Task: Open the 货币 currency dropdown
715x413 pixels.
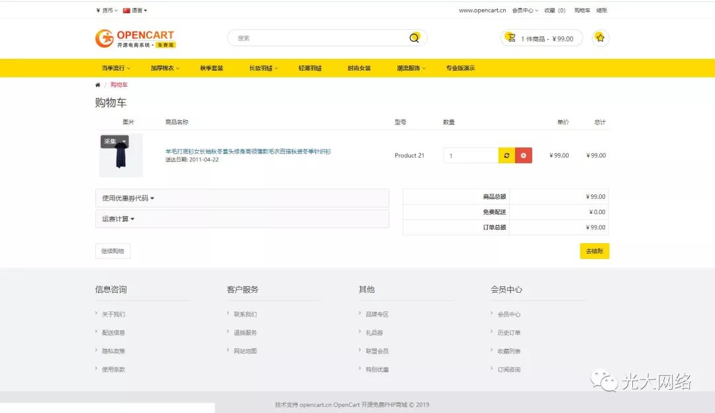Action: point(107,11)
